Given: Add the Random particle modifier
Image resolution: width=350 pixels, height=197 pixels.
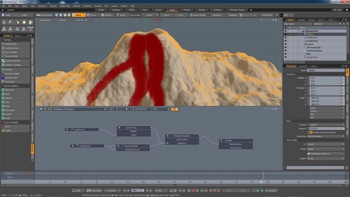Looking at the screenshot, I should click(x=16, y=98).
